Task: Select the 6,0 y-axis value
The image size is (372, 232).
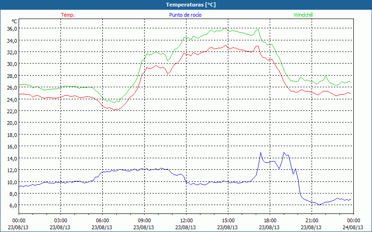Action: tap(13, 205)
